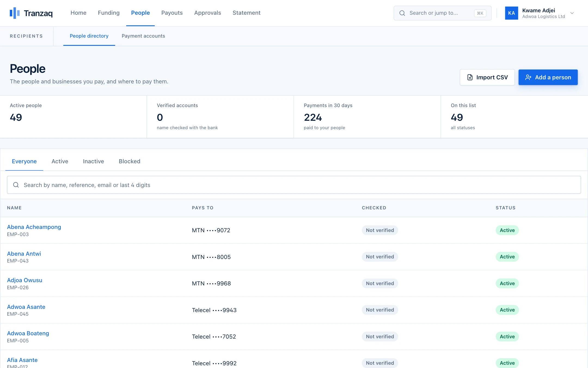Image resolution: width=588 pixels, height=368 pixels.
Task: Click Active status badge for Adjoa Owusu
Action: pos(507,283)
